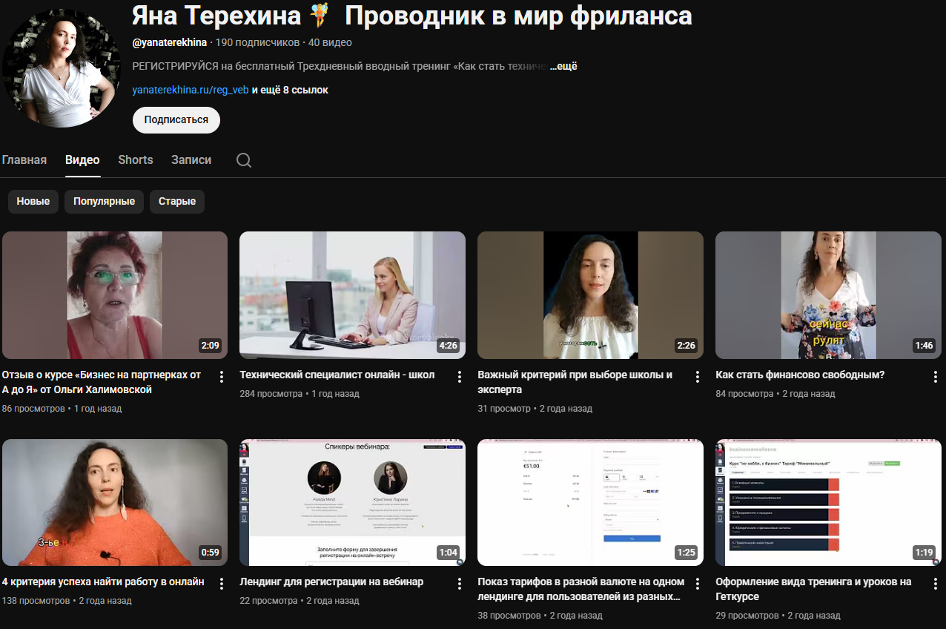The height and width of the screenshot is (629, 946).
Task: Open options menu for «4 критерия успеха» video
Action: (x=222, y=584)
